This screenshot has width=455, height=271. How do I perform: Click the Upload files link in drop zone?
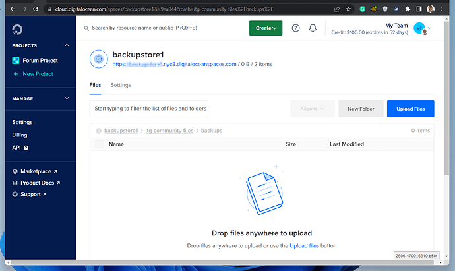click(304, 246)
